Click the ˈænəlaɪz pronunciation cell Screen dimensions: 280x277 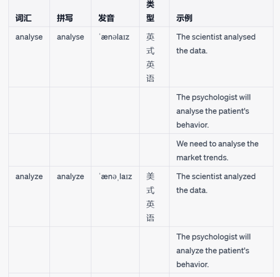point(114,37)
